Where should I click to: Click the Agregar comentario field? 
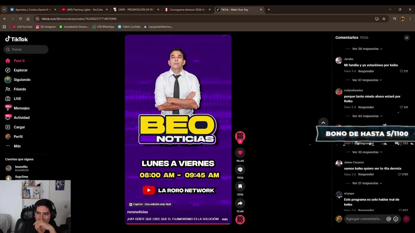pos(364,219)
